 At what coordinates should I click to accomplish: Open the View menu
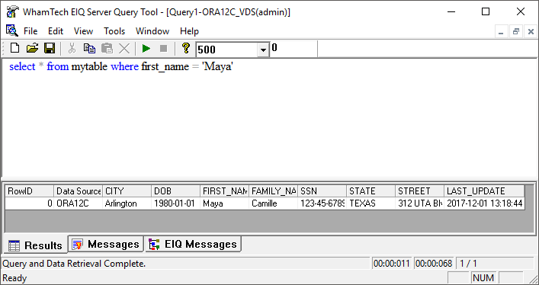(x=83, y=31)
